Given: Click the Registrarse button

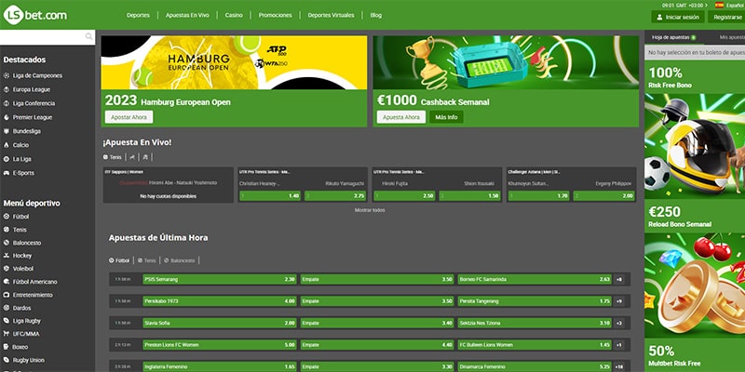Looking at the screenshot, I should click(x=727, y=17).
